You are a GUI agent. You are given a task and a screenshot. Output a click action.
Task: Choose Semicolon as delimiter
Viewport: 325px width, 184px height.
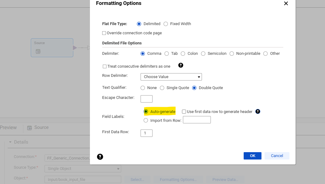pyautogui.click(x=203, y=54)
